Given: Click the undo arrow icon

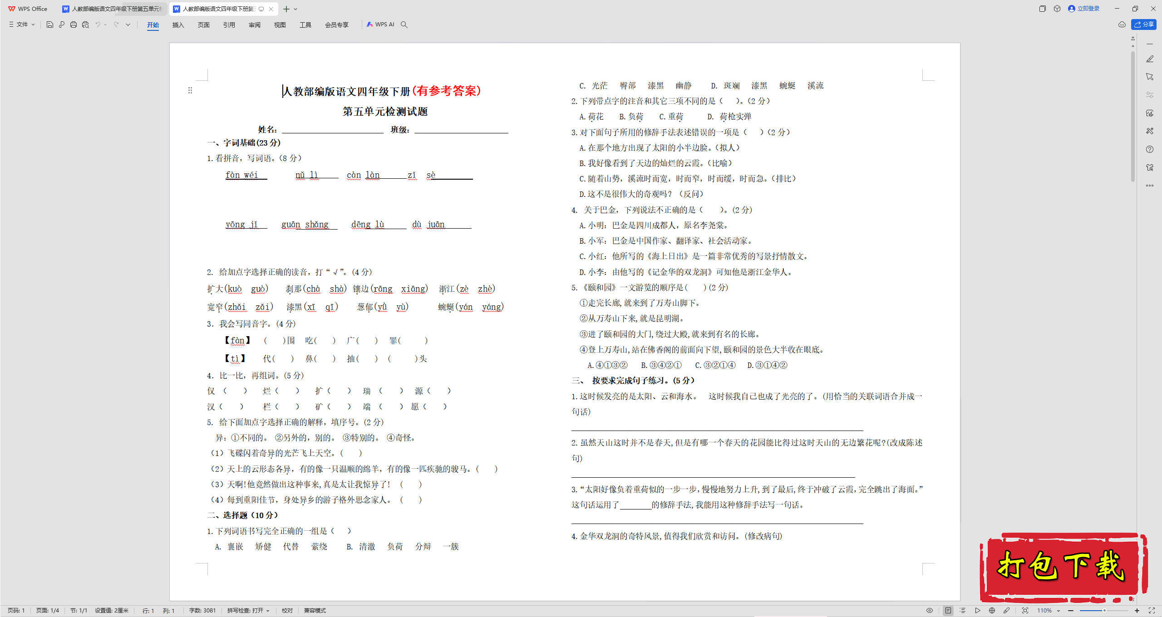Looking at the screenshot, I should 98,24.
